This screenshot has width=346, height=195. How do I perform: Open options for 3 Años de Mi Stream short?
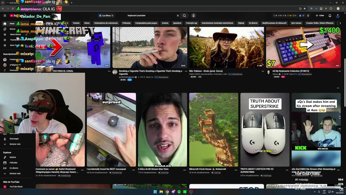[x=185, y=170]
